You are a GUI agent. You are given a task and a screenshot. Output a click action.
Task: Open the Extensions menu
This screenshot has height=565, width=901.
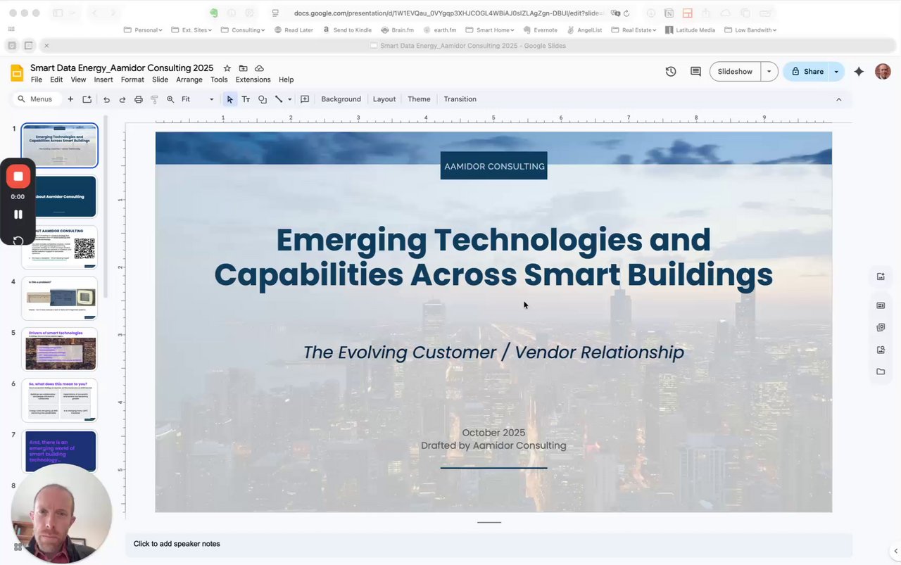click(x=253, y=80)
